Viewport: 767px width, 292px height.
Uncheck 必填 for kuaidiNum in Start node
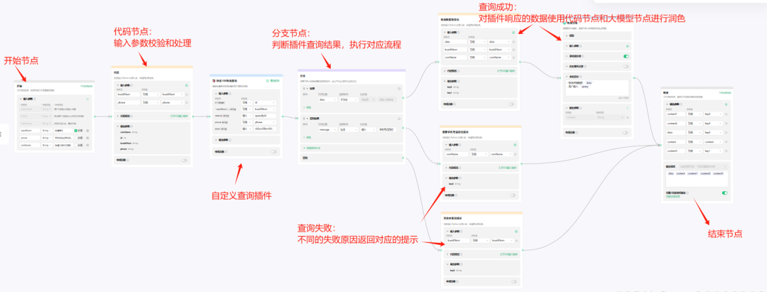(76, 131)
